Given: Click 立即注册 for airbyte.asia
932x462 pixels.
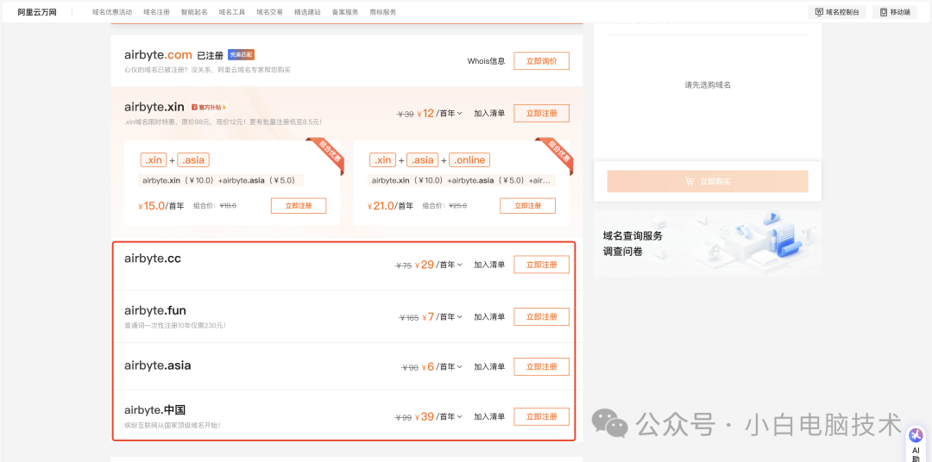Looking at the screenshot, I should pos(541,367).
